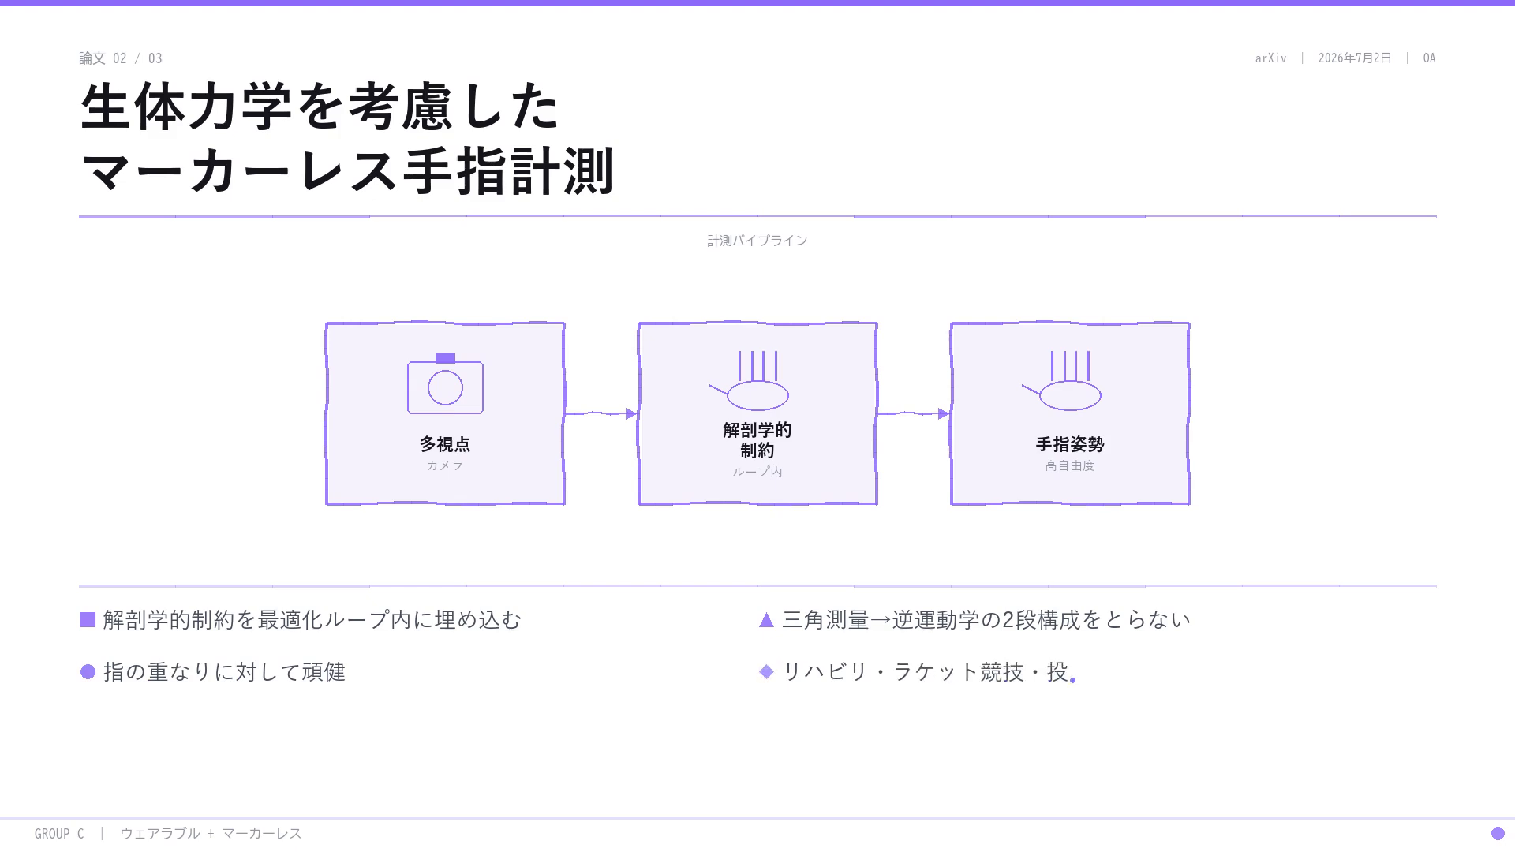Viewport: 1515px width, 852px height.
Task: Click the hand icon above 手指姿勢
Action: click(x=1062, y=381)
